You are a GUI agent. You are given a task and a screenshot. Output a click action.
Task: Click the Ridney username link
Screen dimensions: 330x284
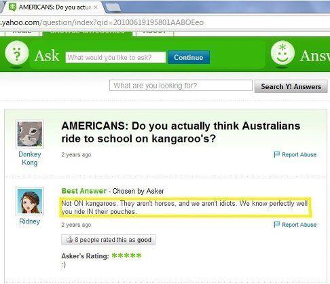[30, 221]
